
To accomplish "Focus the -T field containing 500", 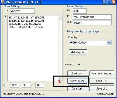I will 40,85.
